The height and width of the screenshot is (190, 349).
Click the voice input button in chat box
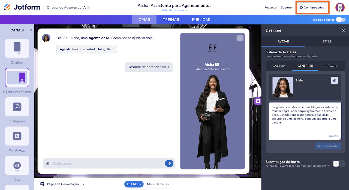(x=169, y=163)
